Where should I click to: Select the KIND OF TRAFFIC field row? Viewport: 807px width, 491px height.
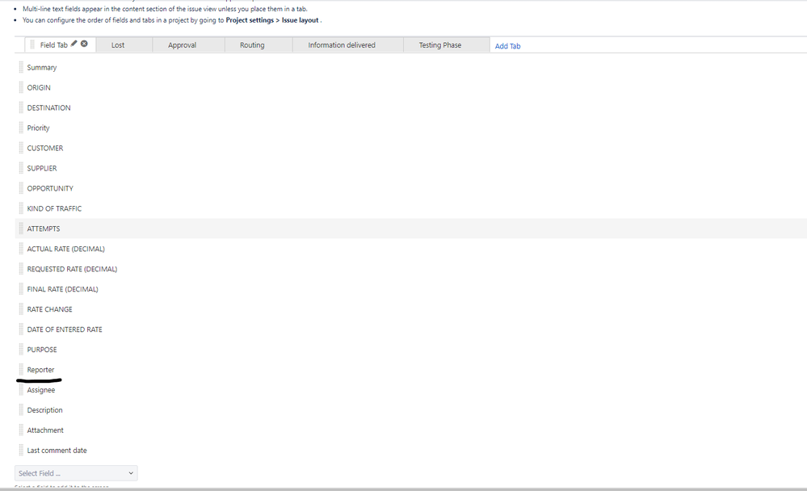410,208
